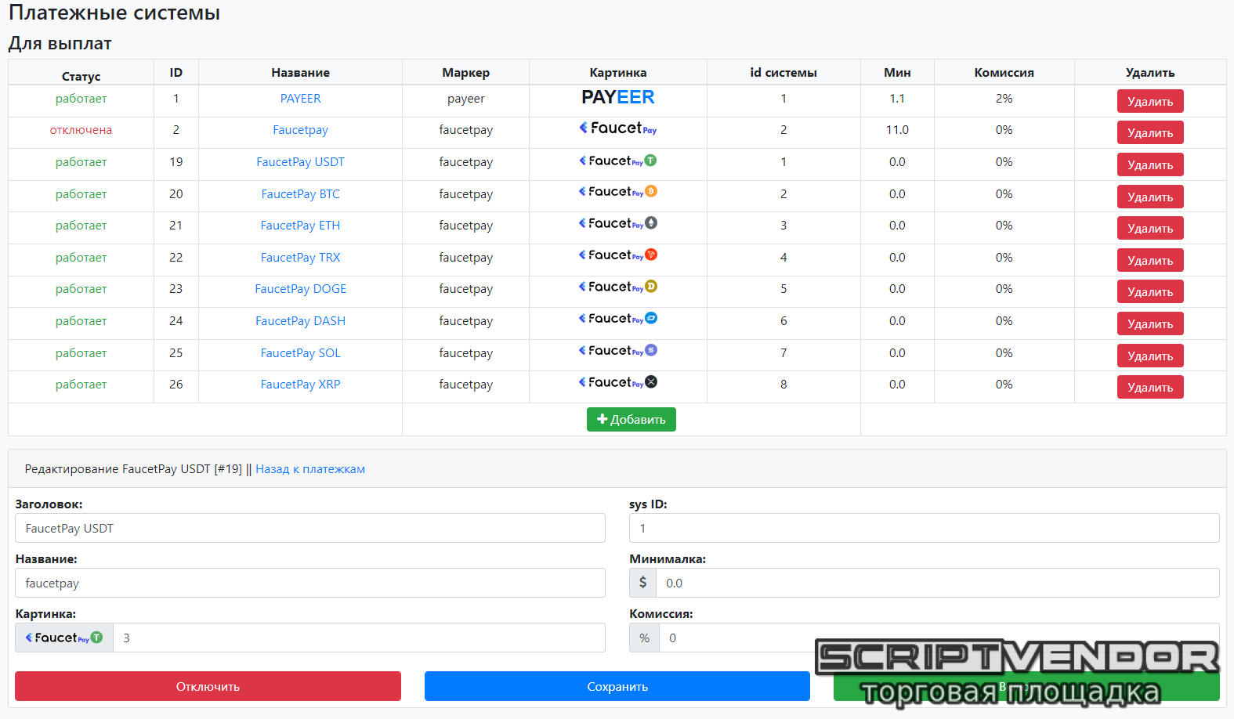Viewport: 1234px width, 719px height.
Task: Click the PAYEER logo image
Action: (x=617, y=97)
